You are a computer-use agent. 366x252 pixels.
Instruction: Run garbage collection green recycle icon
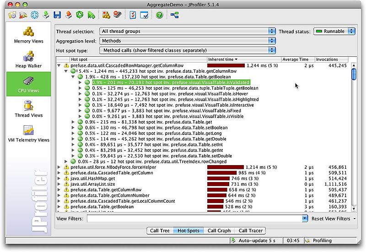point(80,15)
